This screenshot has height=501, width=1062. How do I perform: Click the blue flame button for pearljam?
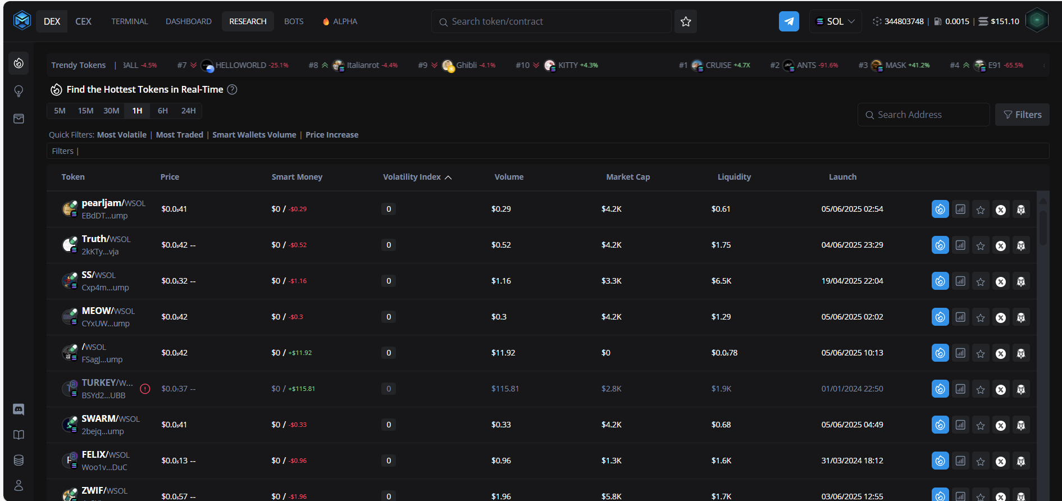click(940, 209)
